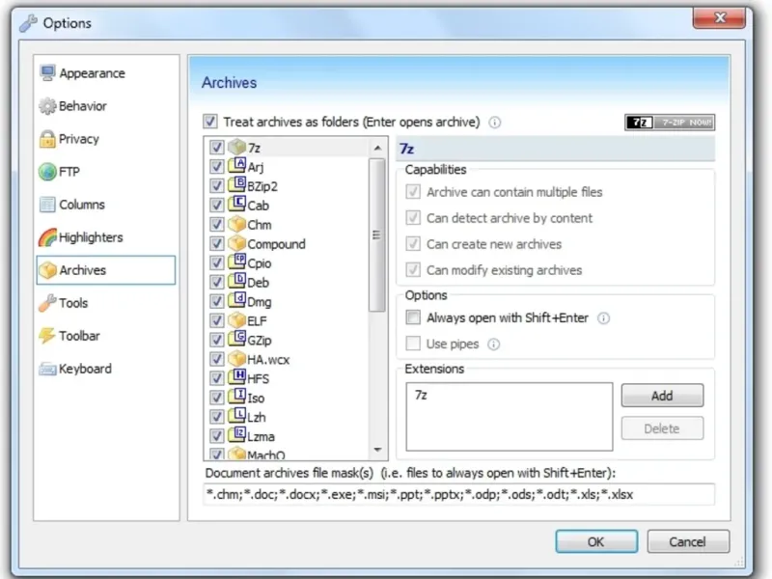
Task: Click the Highlighters rainbow icon
Action: point(47,237)
